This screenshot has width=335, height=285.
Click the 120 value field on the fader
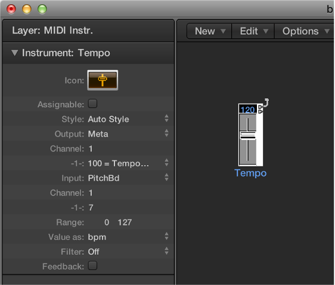click(247, 109)
